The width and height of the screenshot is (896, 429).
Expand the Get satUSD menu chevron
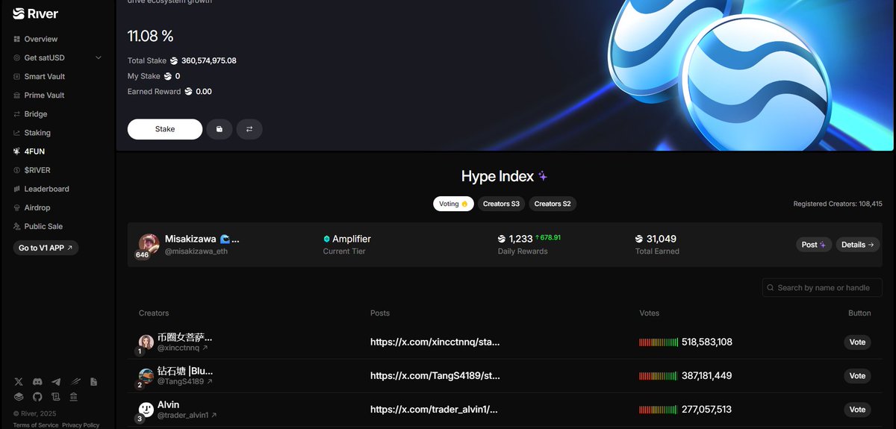99,57
